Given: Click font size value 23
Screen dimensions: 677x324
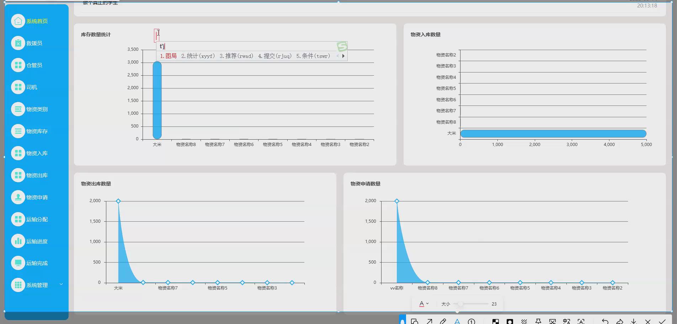Looking at the screenshot, I should (494, 304).
